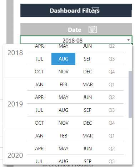Select FEB 2019 month
135x167 pixels.
pyautogui.click(x=63, y=84)
